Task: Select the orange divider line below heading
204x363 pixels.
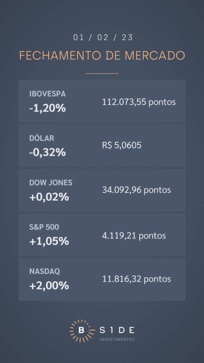Action: tap(102, 74)
